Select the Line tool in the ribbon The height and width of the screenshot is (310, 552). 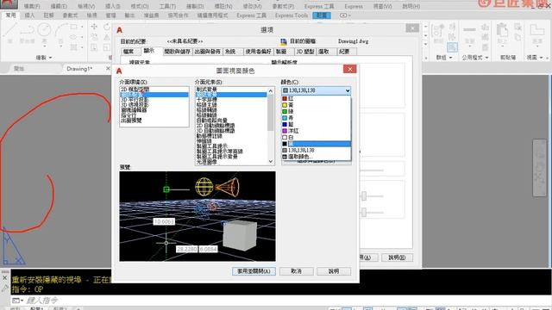click(x=9, y=33)
